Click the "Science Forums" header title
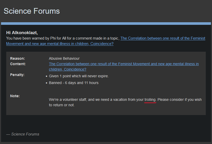The height and width of the screenshot is (144, 212). 32,11
